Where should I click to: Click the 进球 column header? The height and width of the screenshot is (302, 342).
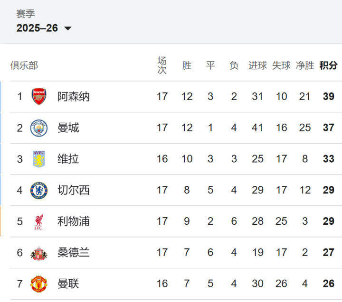[x=257, y=65]
